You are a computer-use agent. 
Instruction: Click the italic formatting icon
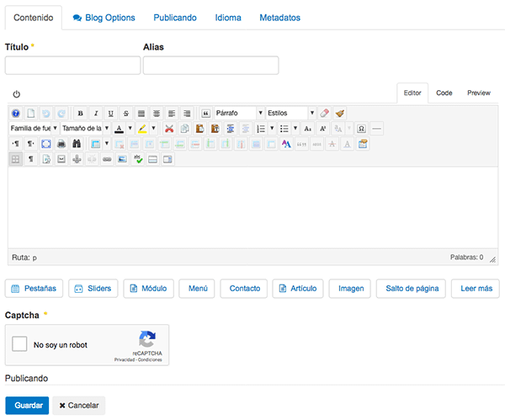coord(95,113)
